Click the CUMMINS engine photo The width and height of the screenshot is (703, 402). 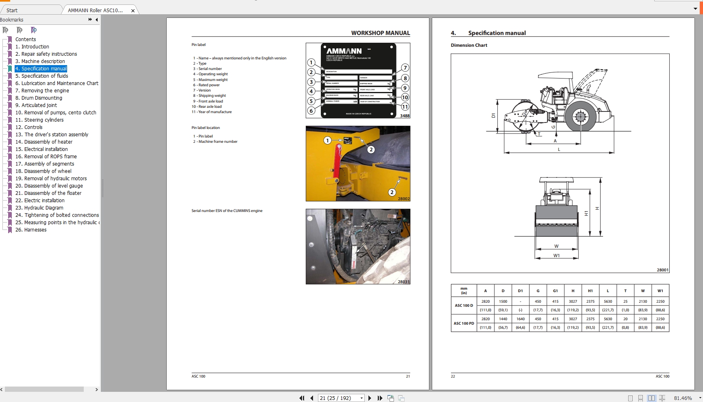pos(358,247)
